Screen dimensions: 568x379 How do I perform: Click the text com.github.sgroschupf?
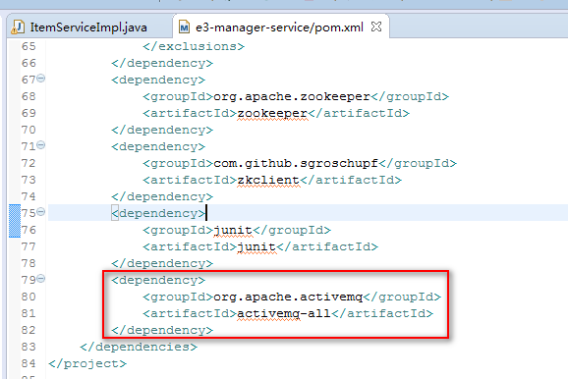(296, 163)
